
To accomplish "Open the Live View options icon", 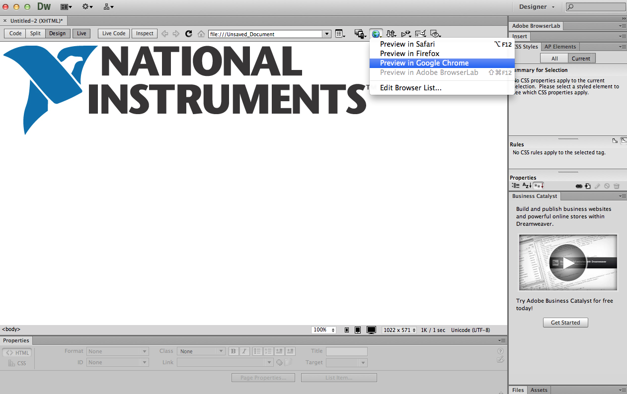I will click(x=340, y=34).
